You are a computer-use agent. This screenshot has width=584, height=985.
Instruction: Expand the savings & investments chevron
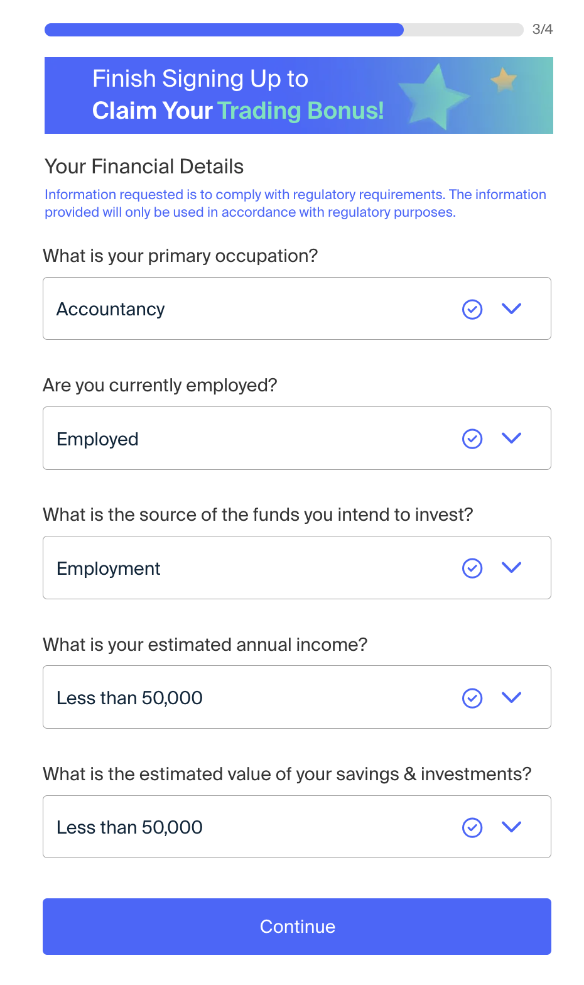pos(512,827)
